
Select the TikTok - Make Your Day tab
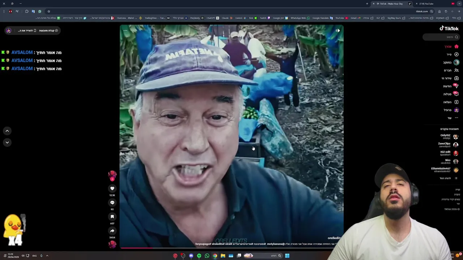pos(392,4)
